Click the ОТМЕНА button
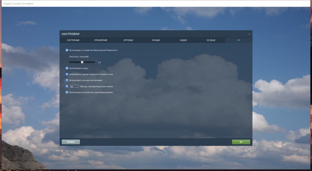This screenshot has width=312, height=171. pyautogui.click(x=71, y=142)
